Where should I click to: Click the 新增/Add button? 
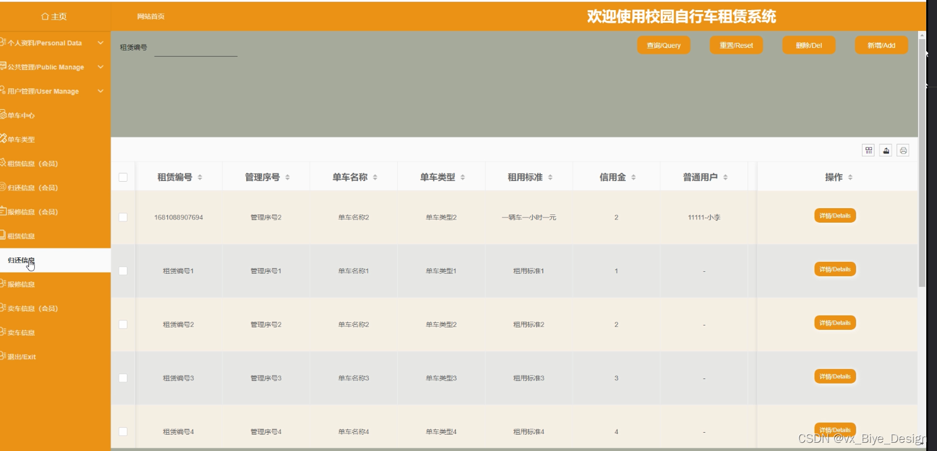click(881, 45)
